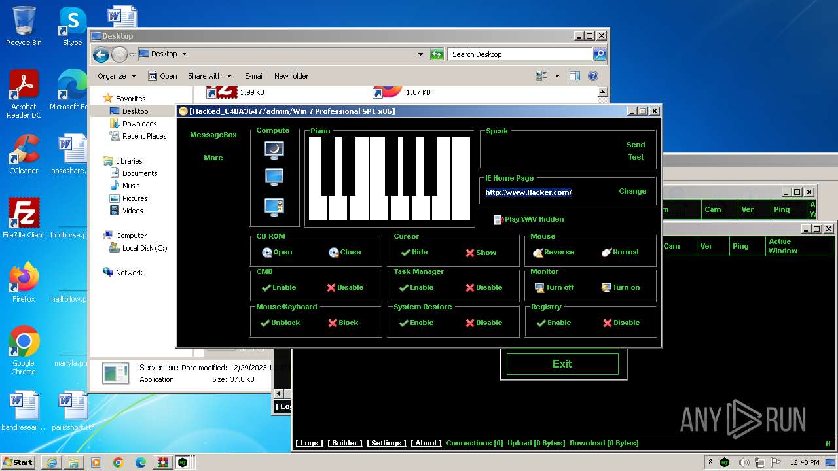Click the first black piano key
This screenshot has width=838, height=471.
(x=327, y=166)
